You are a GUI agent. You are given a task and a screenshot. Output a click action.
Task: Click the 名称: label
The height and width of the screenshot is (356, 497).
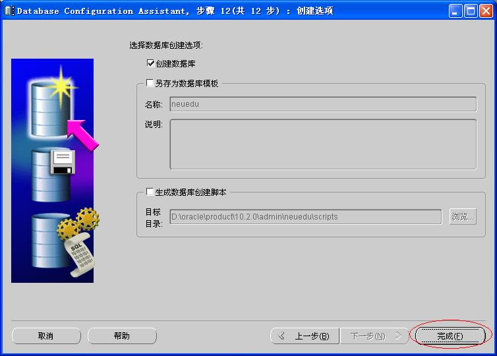[154, 105]
